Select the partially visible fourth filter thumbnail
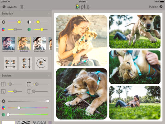The width and height of the screenshot is (165, 124). [50, 43]
